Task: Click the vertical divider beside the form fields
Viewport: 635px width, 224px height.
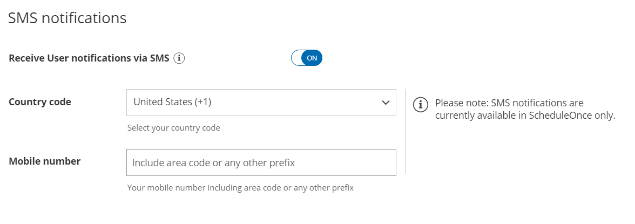Action: pos(405,132)
